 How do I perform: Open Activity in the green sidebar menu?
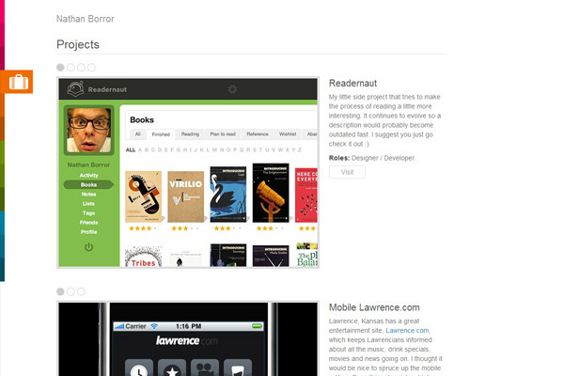pyautogui.click(x=89, y=175)
